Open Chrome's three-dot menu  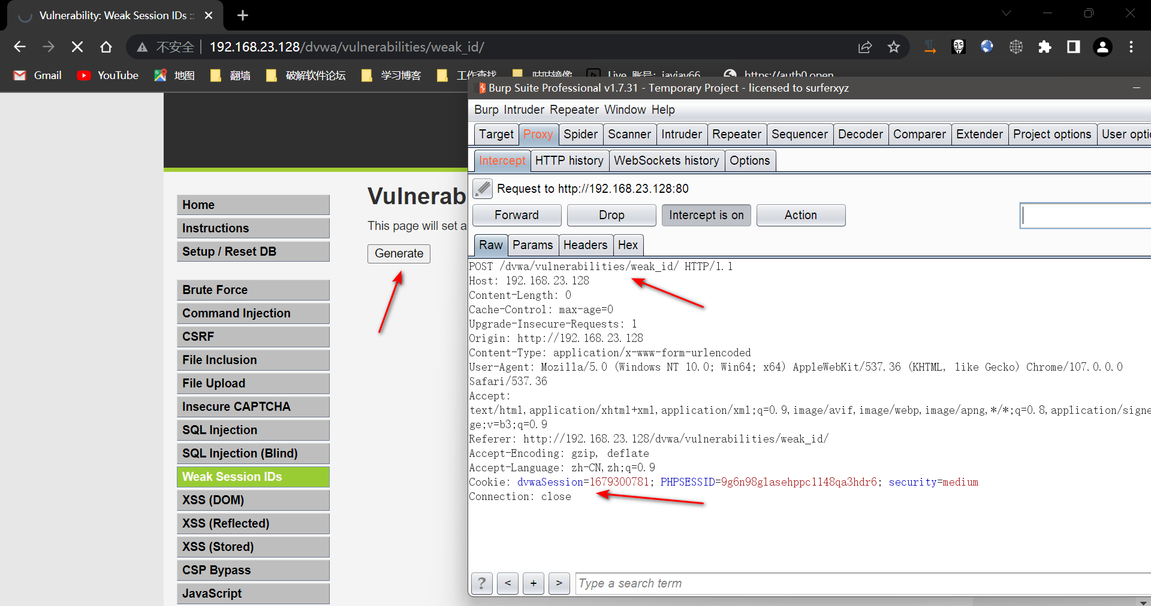coord(1131,47)
